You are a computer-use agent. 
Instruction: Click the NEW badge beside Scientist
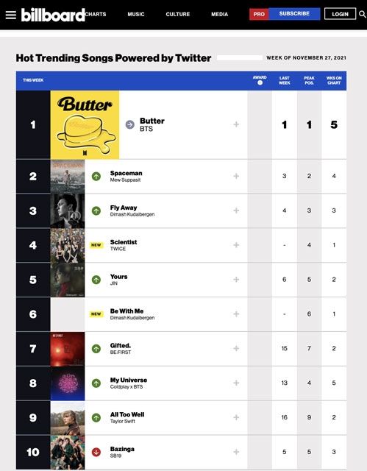pos(96,245)
